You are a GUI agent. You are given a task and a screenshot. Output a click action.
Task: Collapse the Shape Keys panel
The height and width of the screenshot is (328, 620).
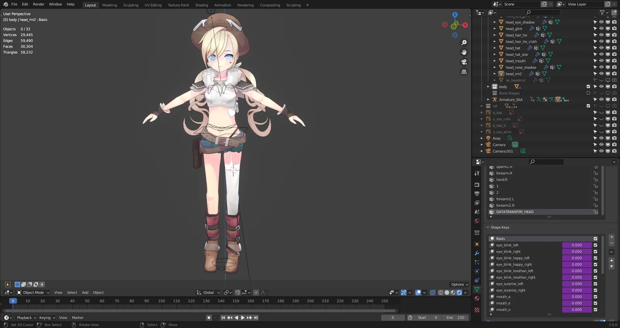488,227
